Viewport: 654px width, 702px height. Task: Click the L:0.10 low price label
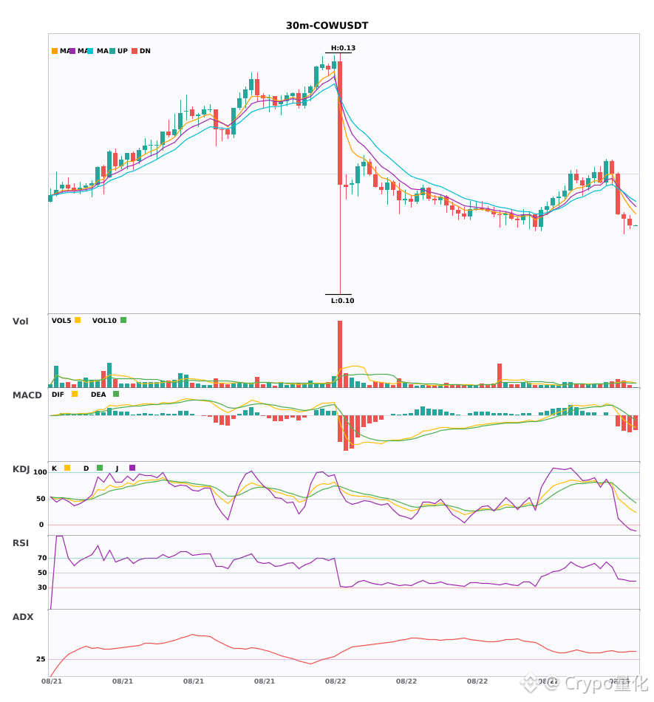coord(342,301)
